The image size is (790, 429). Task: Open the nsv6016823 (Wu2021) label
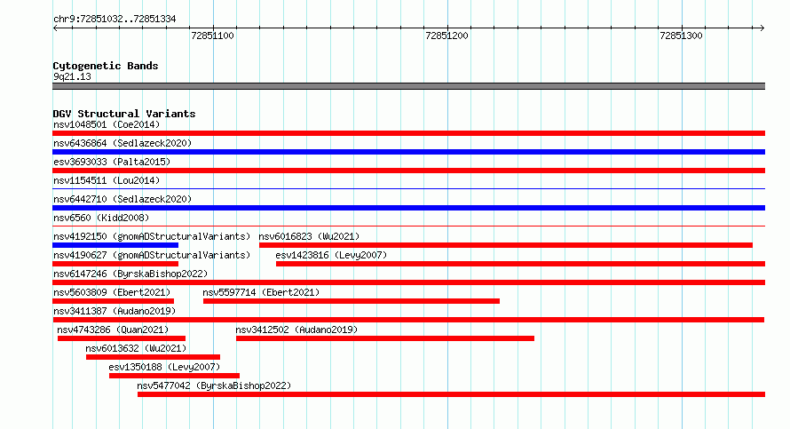pos(309,236)
